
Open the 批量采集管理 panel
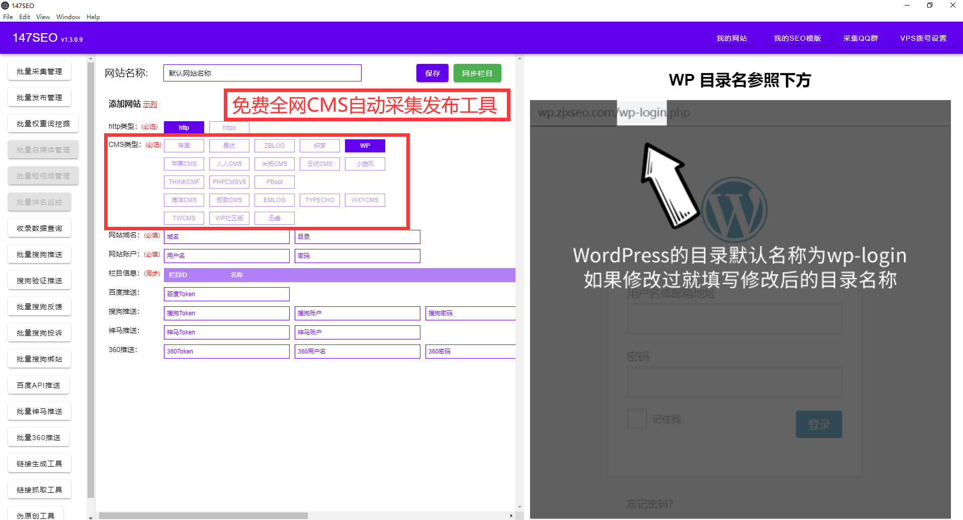point(39,71)
